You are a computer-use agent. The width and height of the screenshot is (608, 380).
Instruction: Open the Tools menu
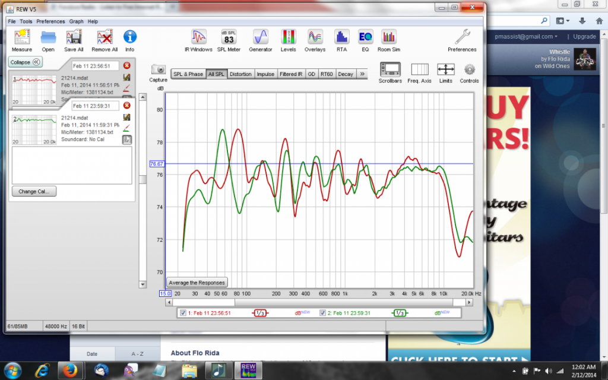point(26,21)
